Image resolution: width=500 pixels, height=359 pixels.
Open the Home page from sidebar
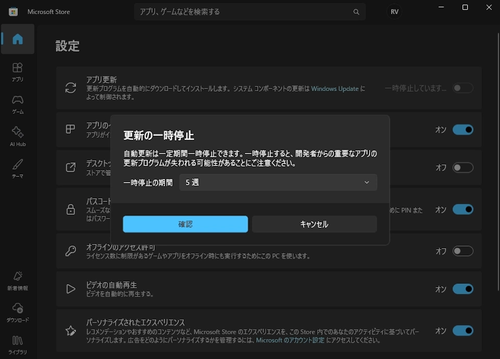coord(18,39)
